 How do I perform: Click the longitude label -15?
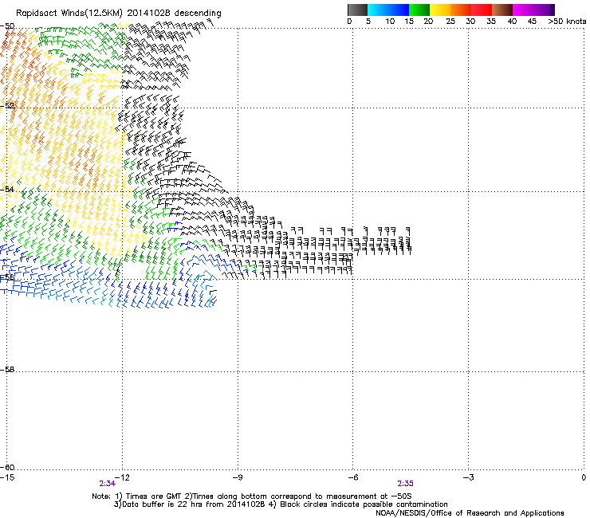click(7, 477)
